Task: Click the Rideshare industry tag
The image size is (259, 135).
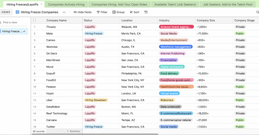Action: click(167, 100)
